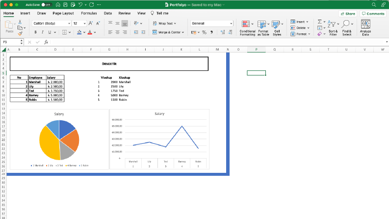Switch to the Data tab

click(x=107, y=13)
